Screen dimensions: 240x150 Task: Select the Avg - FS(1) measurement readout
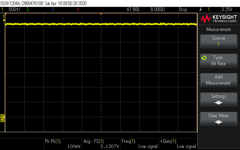(x=101, y=144)
